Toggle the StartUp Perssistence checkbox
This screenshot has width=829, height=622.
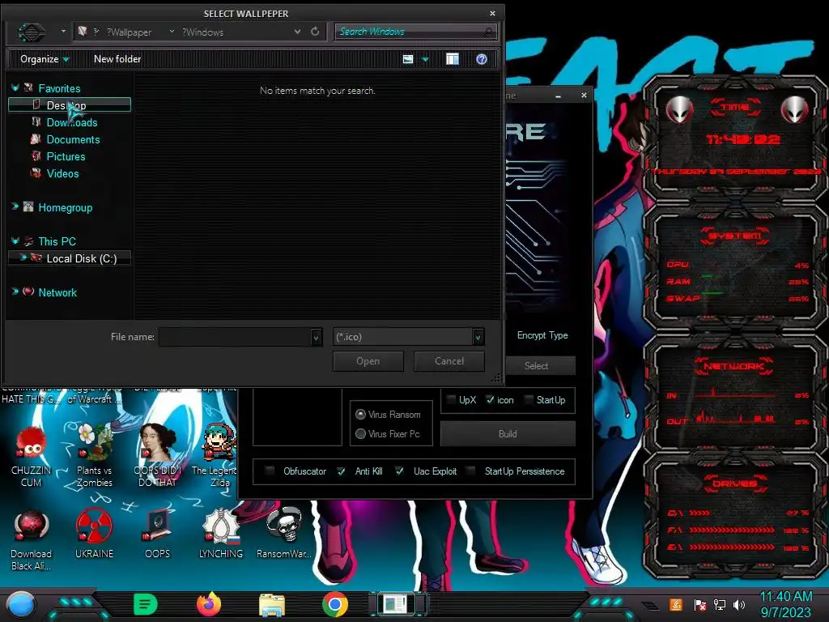[470, 471]
